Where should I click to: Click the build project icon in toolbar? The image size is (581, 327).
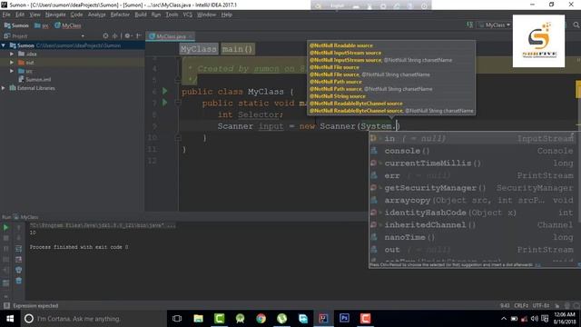pos(470,25)
